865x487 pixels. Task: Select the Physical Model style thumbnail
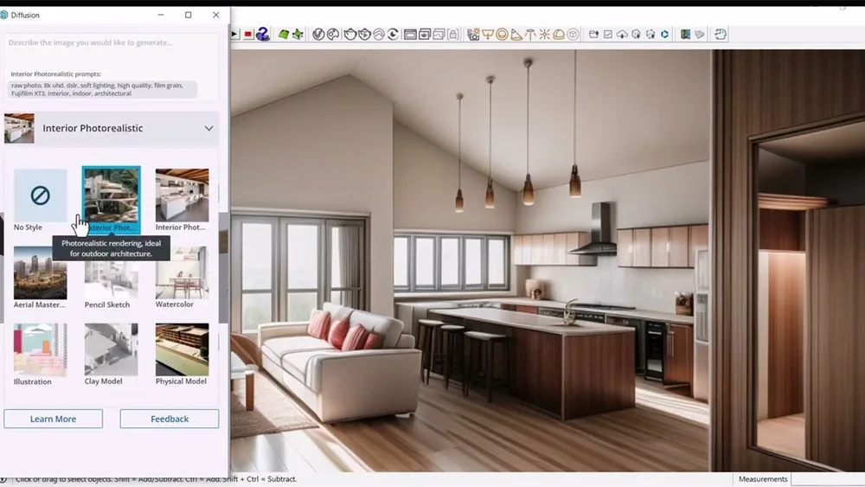coord(182,354)
